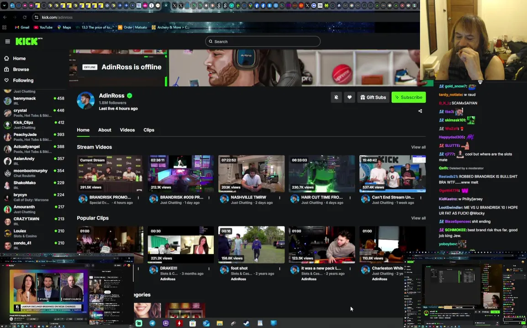Click the kick.com/adinross address bar
Screen dimensions: 527x328
[x=57, y=17]
